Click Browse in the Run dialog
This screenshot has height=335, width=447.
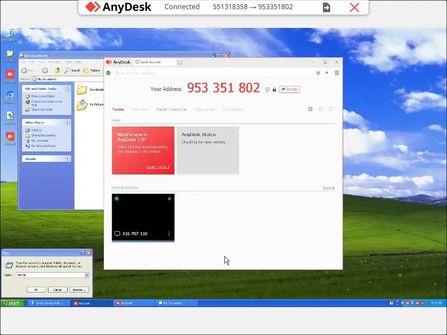tap(79, 290)
